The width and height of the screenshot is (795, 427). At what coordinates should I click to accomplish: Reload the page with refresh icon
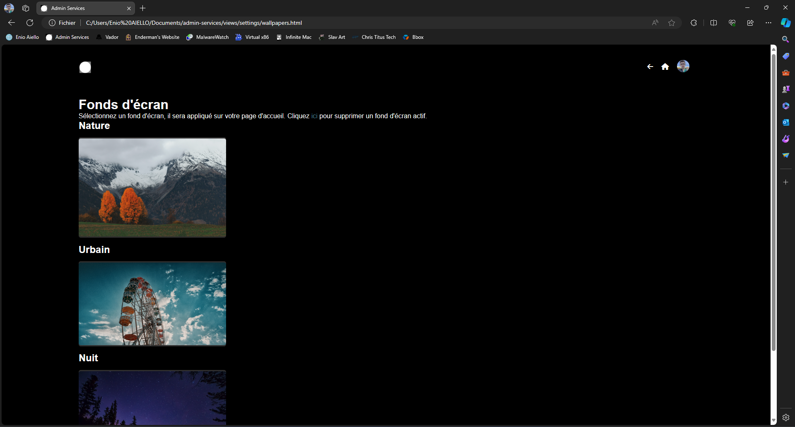pos(30,23)
